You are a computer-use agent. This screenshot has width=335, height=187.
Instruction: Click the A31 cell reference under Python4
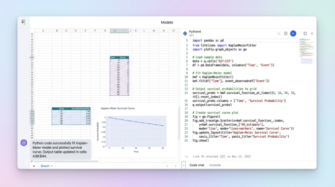pyautogui.click(x=191, y=35)
